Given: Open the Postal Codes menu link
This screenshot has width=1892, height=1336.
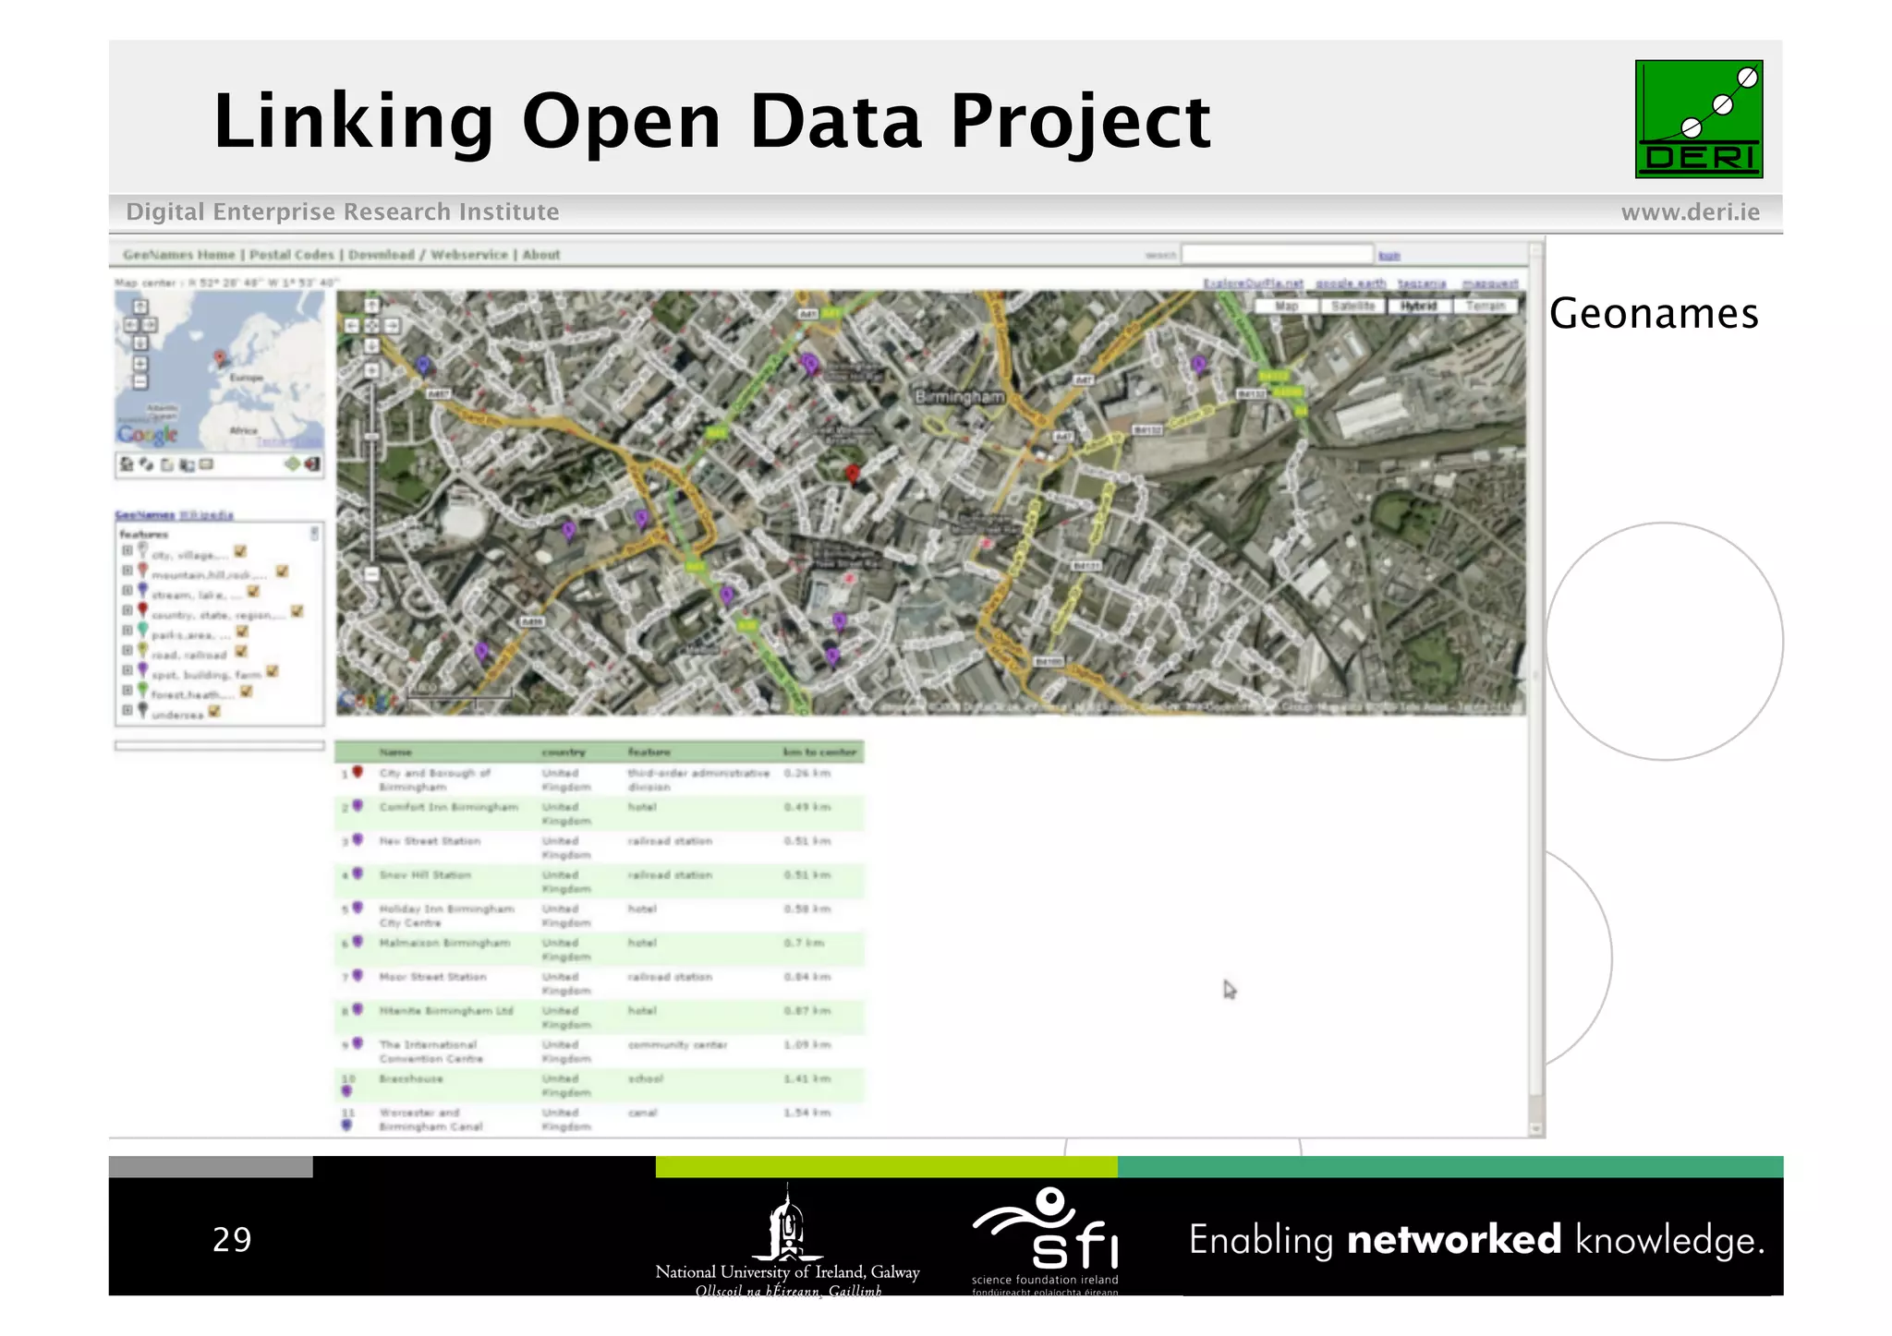Looking at the screenshot, I should (x=292, y=255).
